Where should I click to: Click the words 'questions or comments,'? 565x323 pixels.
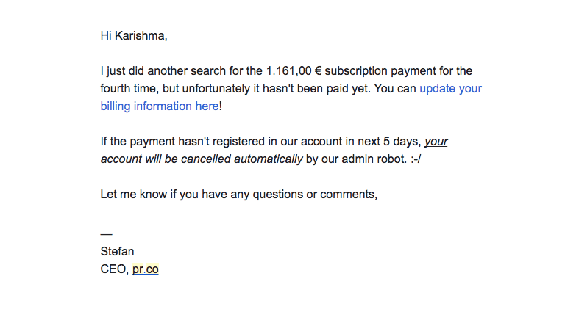[315, 195]
